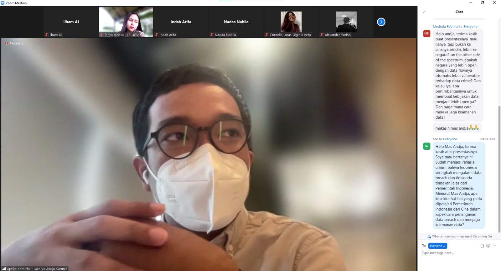
Task: Show next page of participant thumbnails
Action: (x=381, y=22)
